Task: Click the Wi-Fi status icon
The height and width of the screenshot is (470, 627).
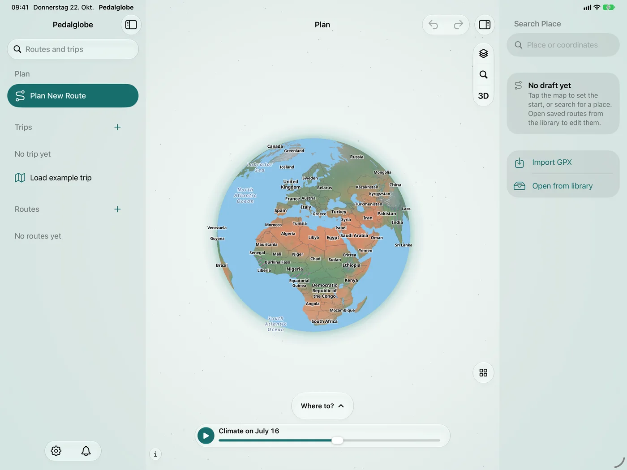Action: (597, 7)
